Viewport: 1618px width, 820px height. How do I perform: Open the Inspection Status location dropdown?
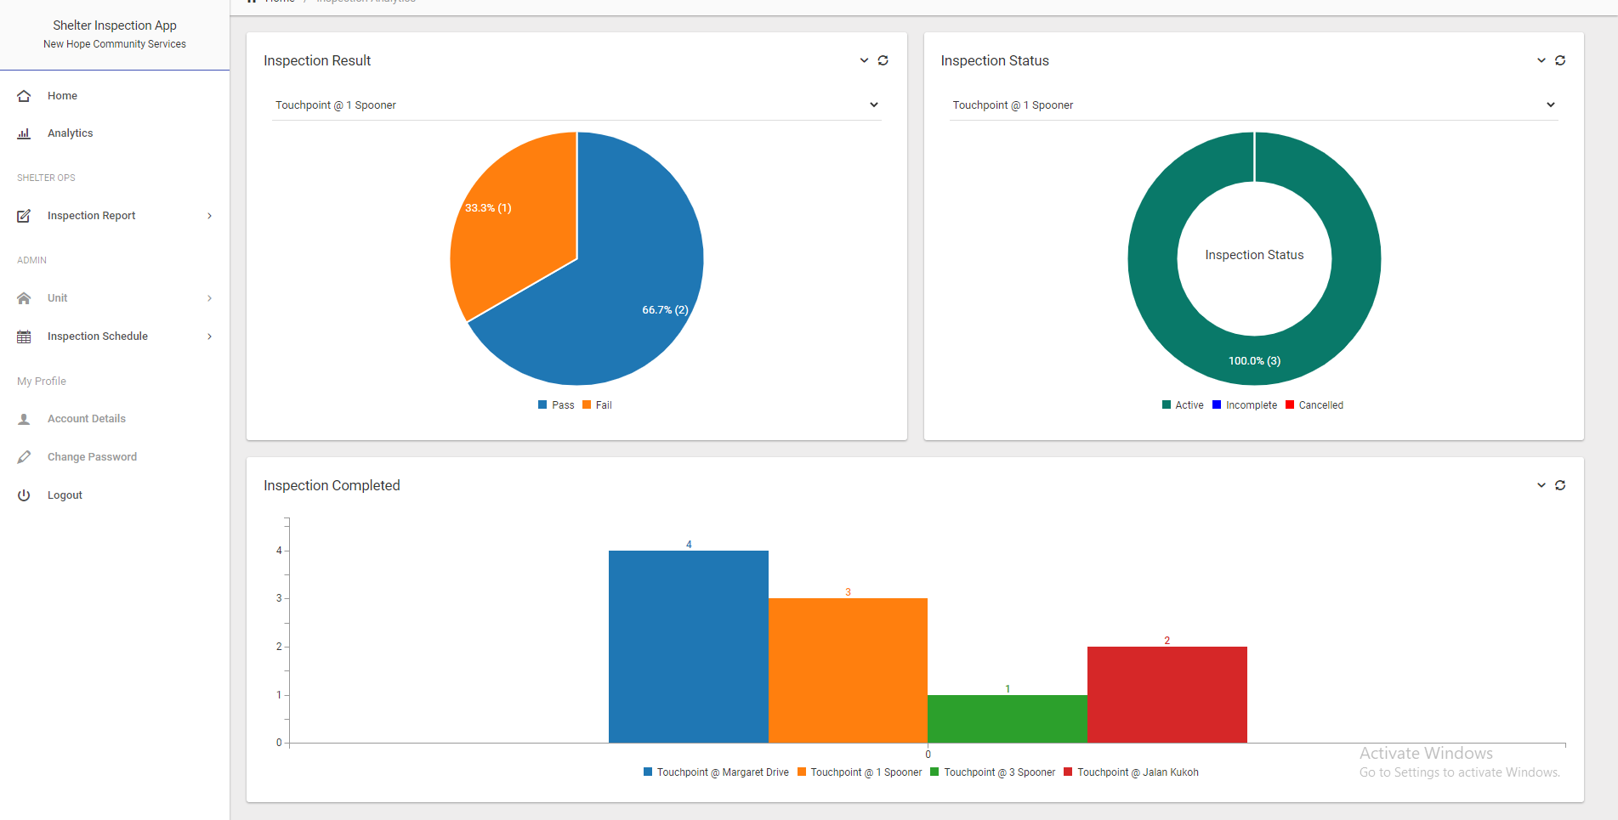point(1254,105)
